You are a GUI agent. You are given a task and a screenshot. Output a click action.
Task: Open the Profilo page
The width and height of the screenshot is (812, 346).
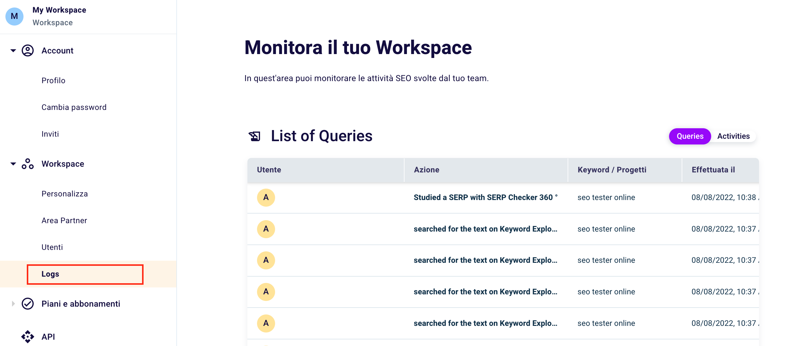tap(54, 80)
